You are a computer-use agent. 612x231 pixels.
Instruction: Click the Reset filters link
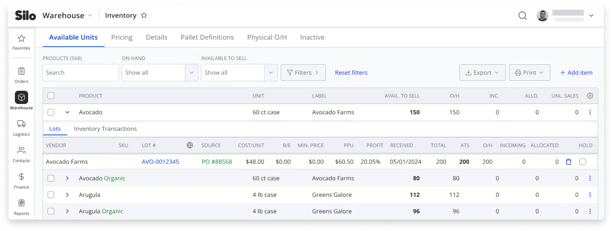tap(351, 73)
